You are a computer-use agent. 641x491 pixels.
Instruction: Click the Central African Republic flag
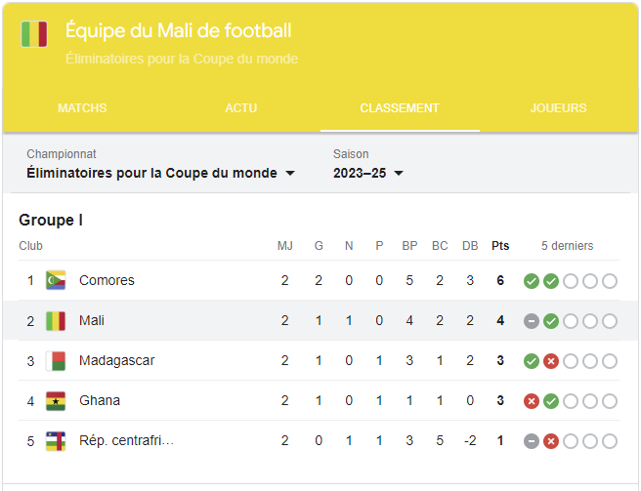[56, 441]
